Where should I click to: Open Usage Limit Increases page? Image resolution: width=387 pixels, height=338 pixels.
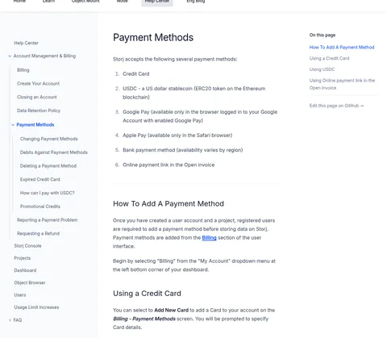point(36,307)
